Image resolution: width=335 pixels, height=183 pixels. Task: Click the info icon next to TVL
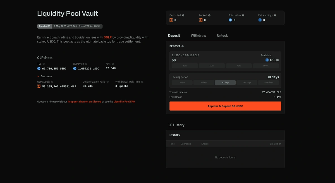(44, 64)
